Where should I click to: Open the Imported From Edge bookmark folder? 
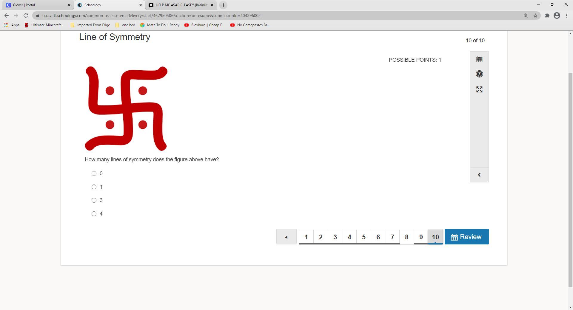point(90,25)
